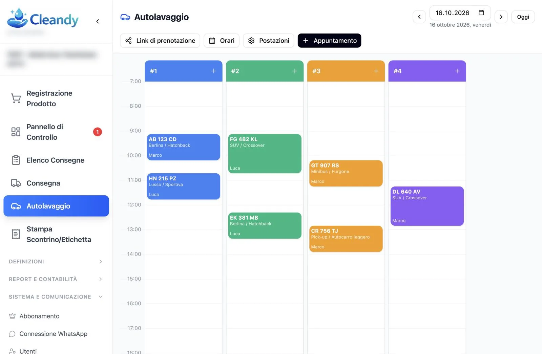
Task: Click the green #2 bay header
Action: [x=265, y=71]
